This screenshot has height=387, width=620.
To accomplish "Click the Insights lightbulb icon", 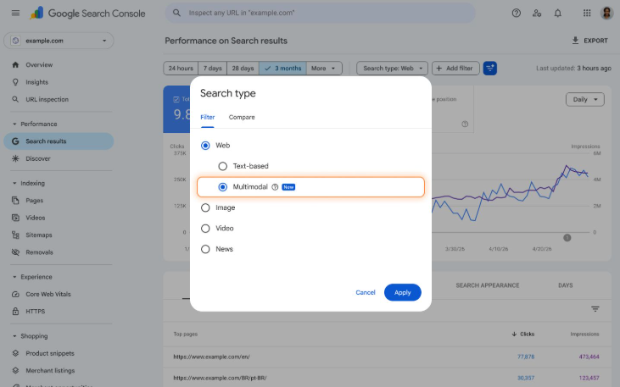I will (x=15, y=82).
